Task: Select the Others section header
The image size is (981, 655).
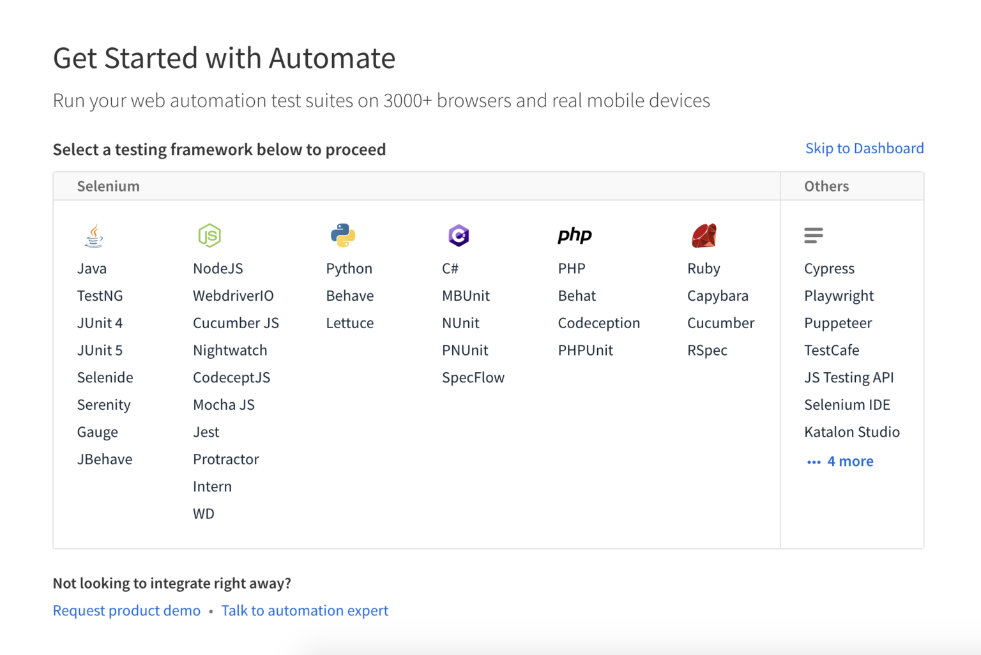Action: click(x=826, y=186)
